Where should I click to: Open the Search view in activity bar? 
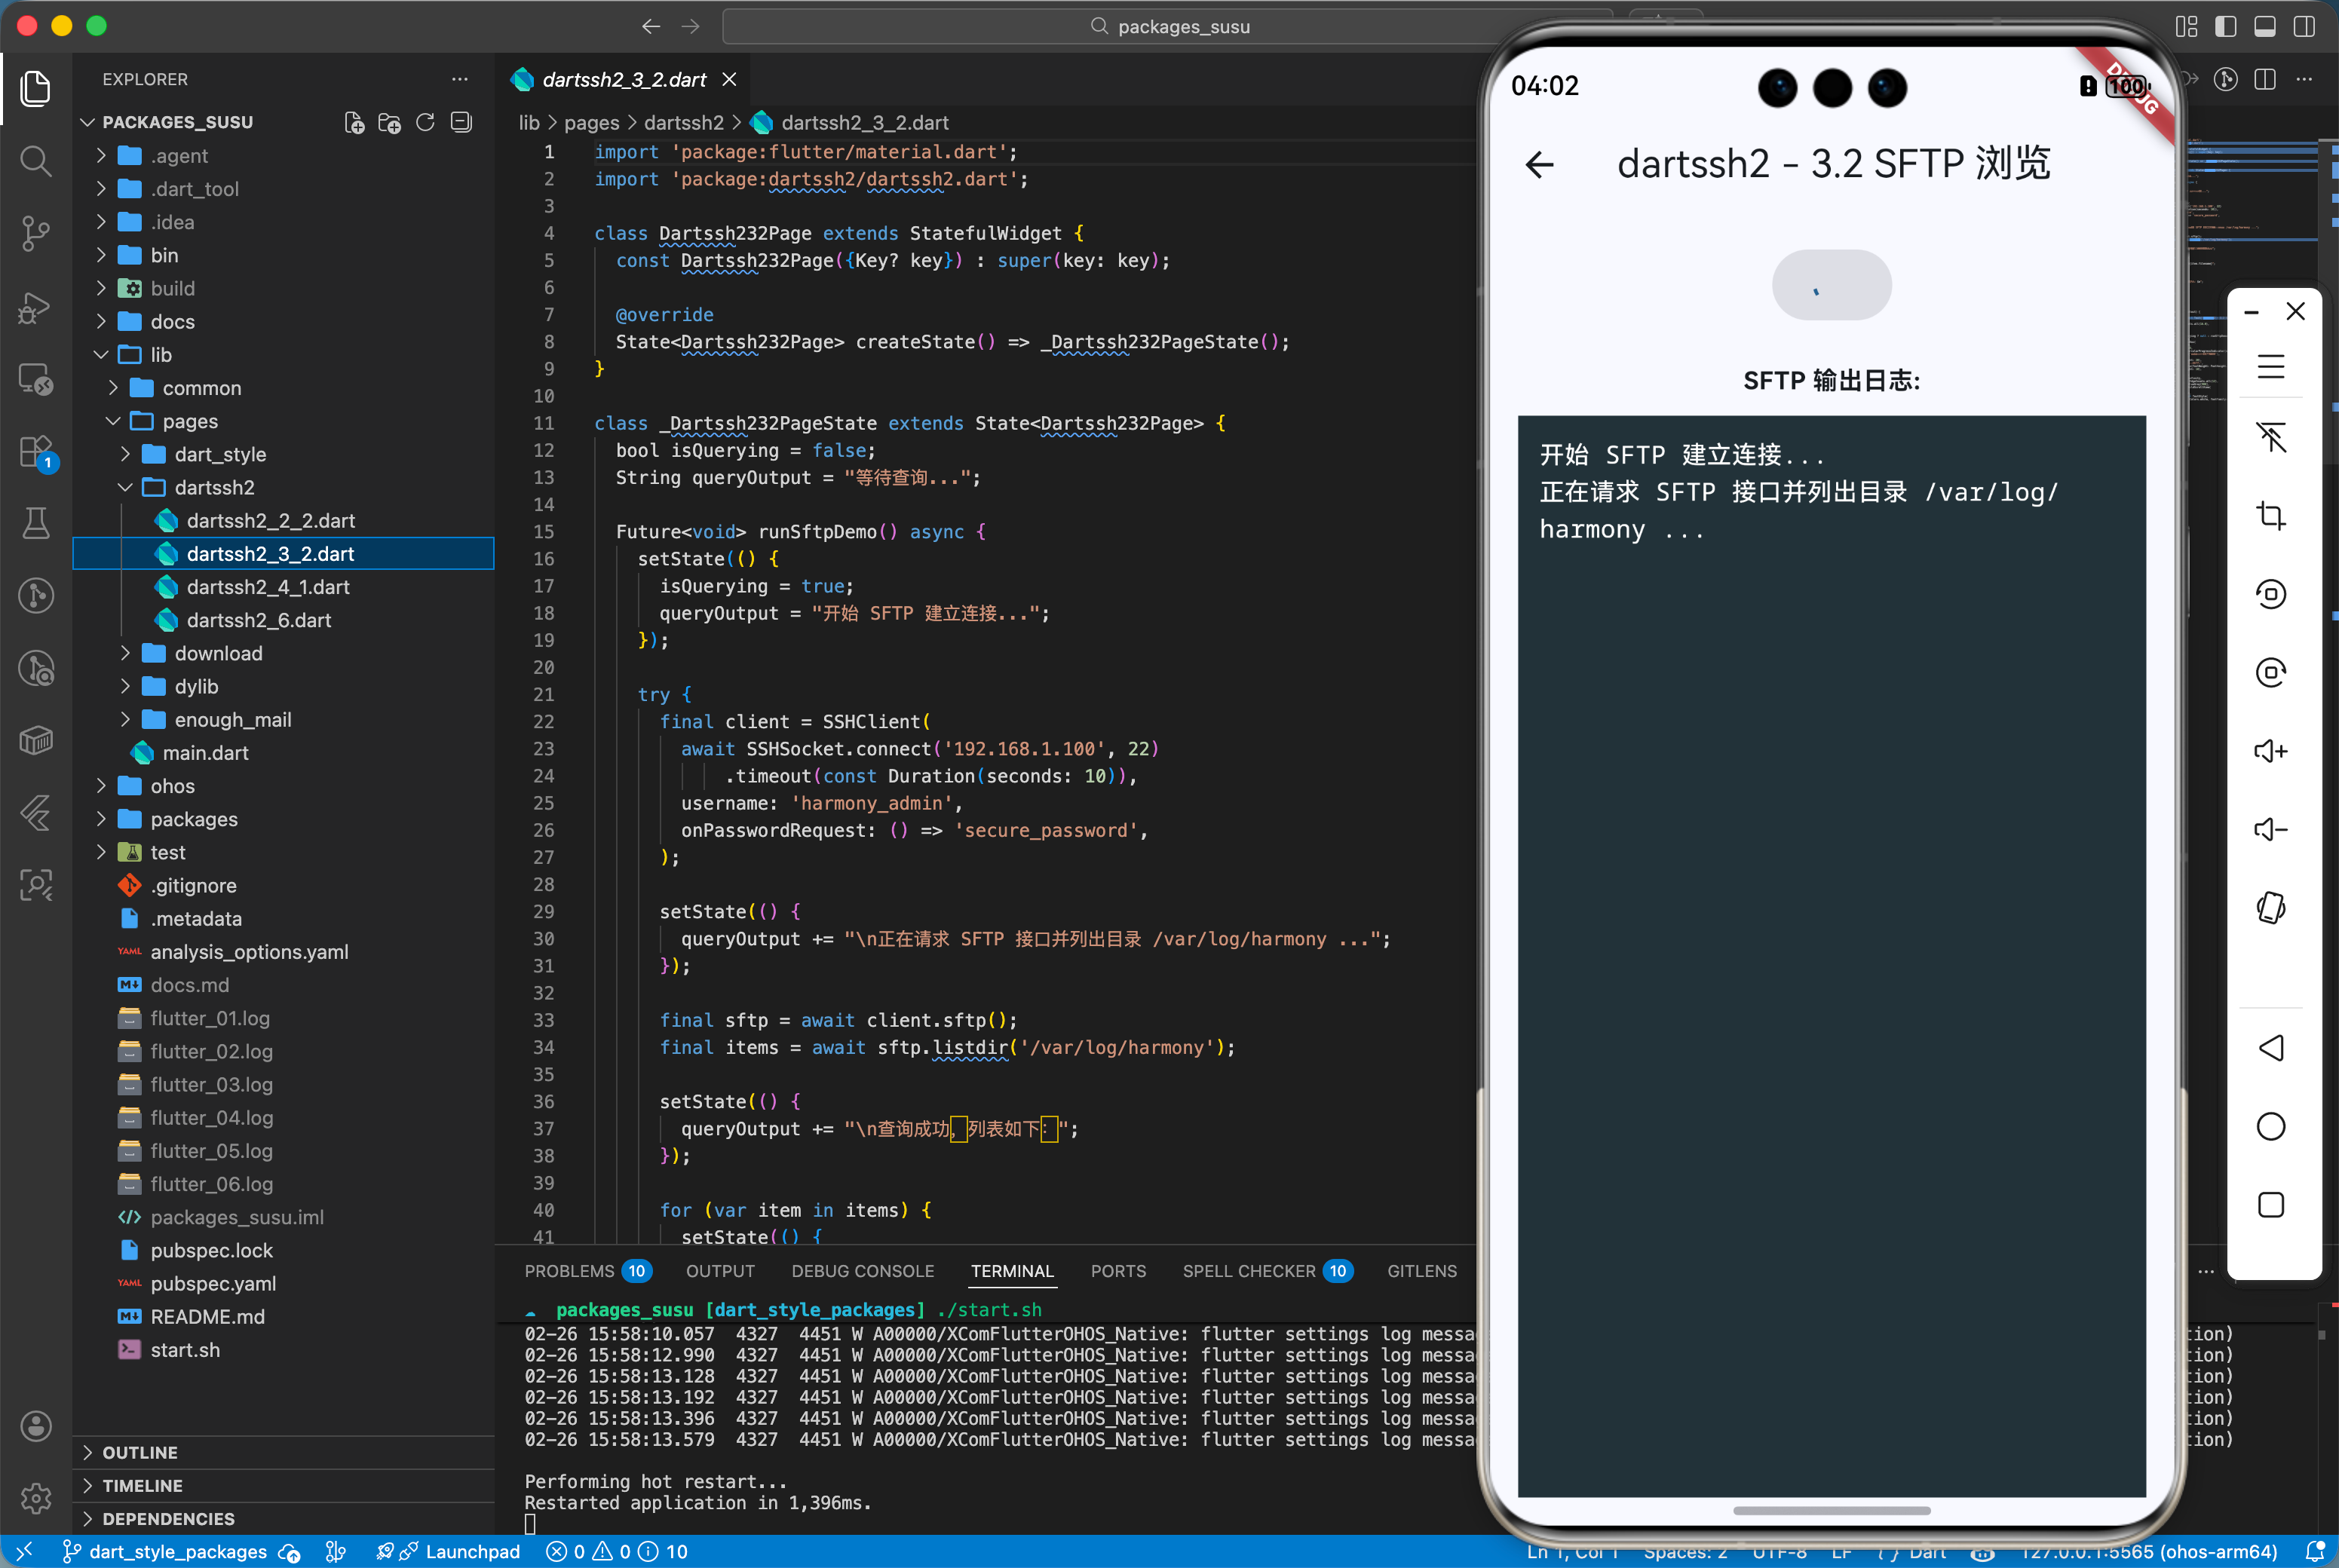coord(36,161)
